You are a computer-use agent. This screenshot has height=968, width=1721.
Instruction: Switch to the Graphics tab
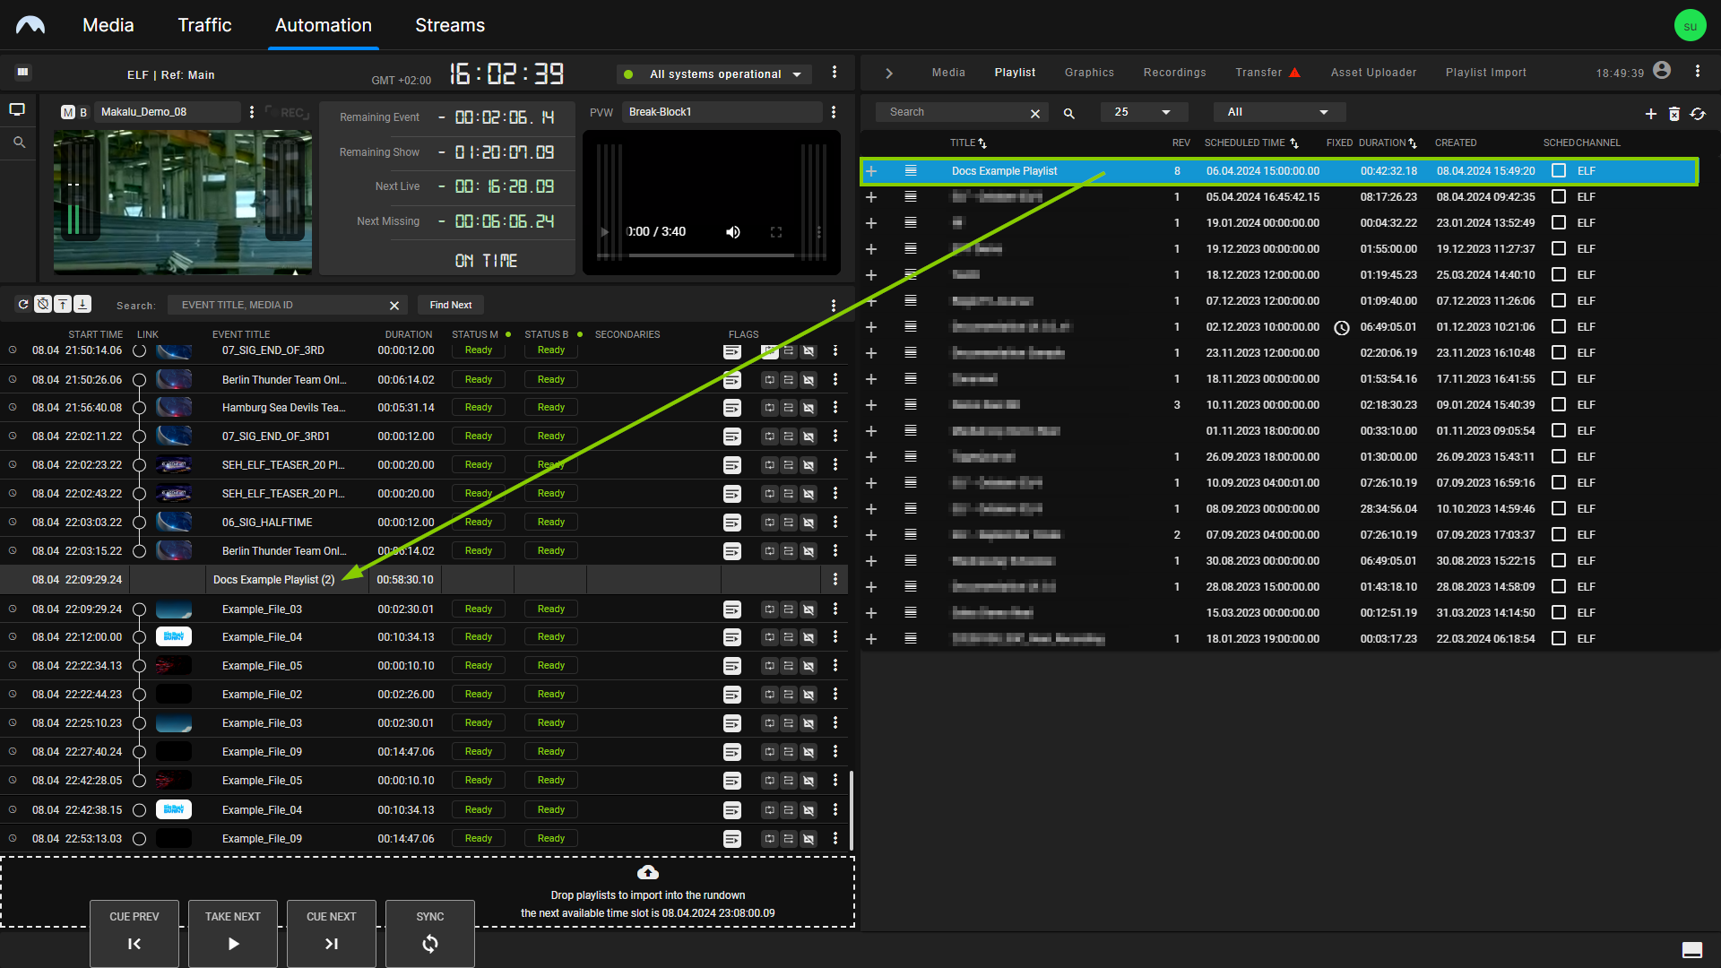pos(1089,72)
